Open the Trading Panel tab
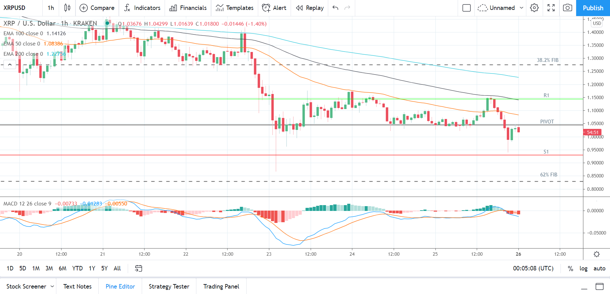Image resolution: width=610 pixels, height=294 pixels. (x=221, y=286)
